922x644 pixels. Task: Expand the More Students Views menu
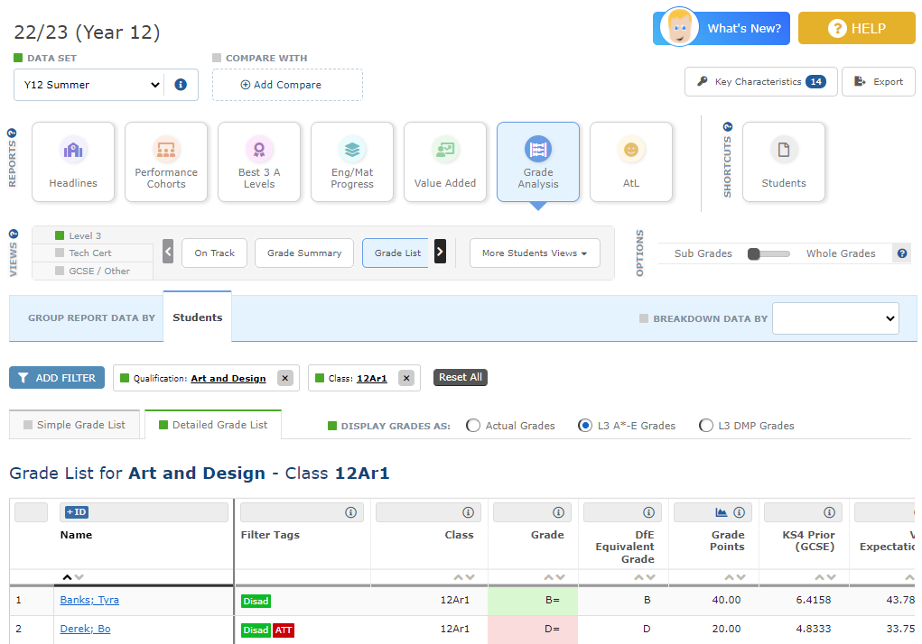pyautogui.click(x=535, y=253)
